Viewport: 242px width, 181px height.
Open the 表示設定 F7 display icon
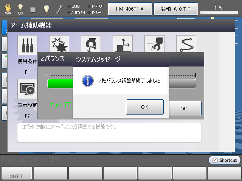click(27, 89)
